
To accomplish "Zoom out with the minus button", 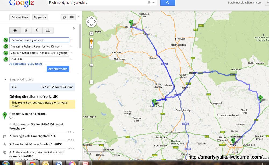I will click(91, 82).
